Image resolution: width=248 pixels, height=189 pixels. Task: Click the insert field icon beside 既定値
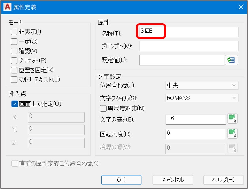[231, 60]
